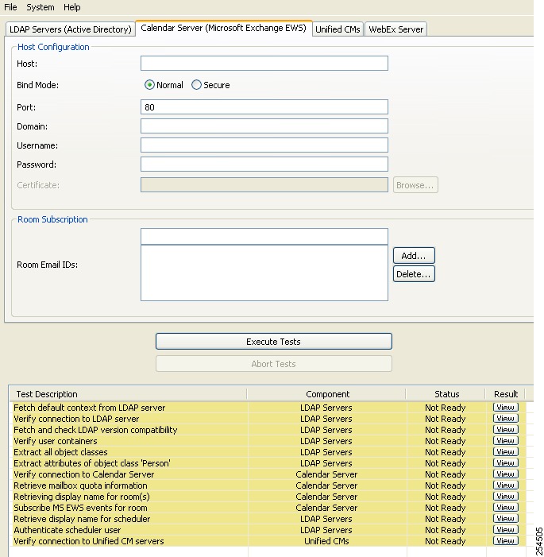Click the Add... button for room emails

pyautogui.click(x=414, y=255)
